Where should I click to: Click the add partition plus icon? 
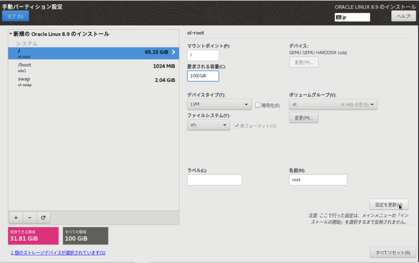[x=16, y=217]
